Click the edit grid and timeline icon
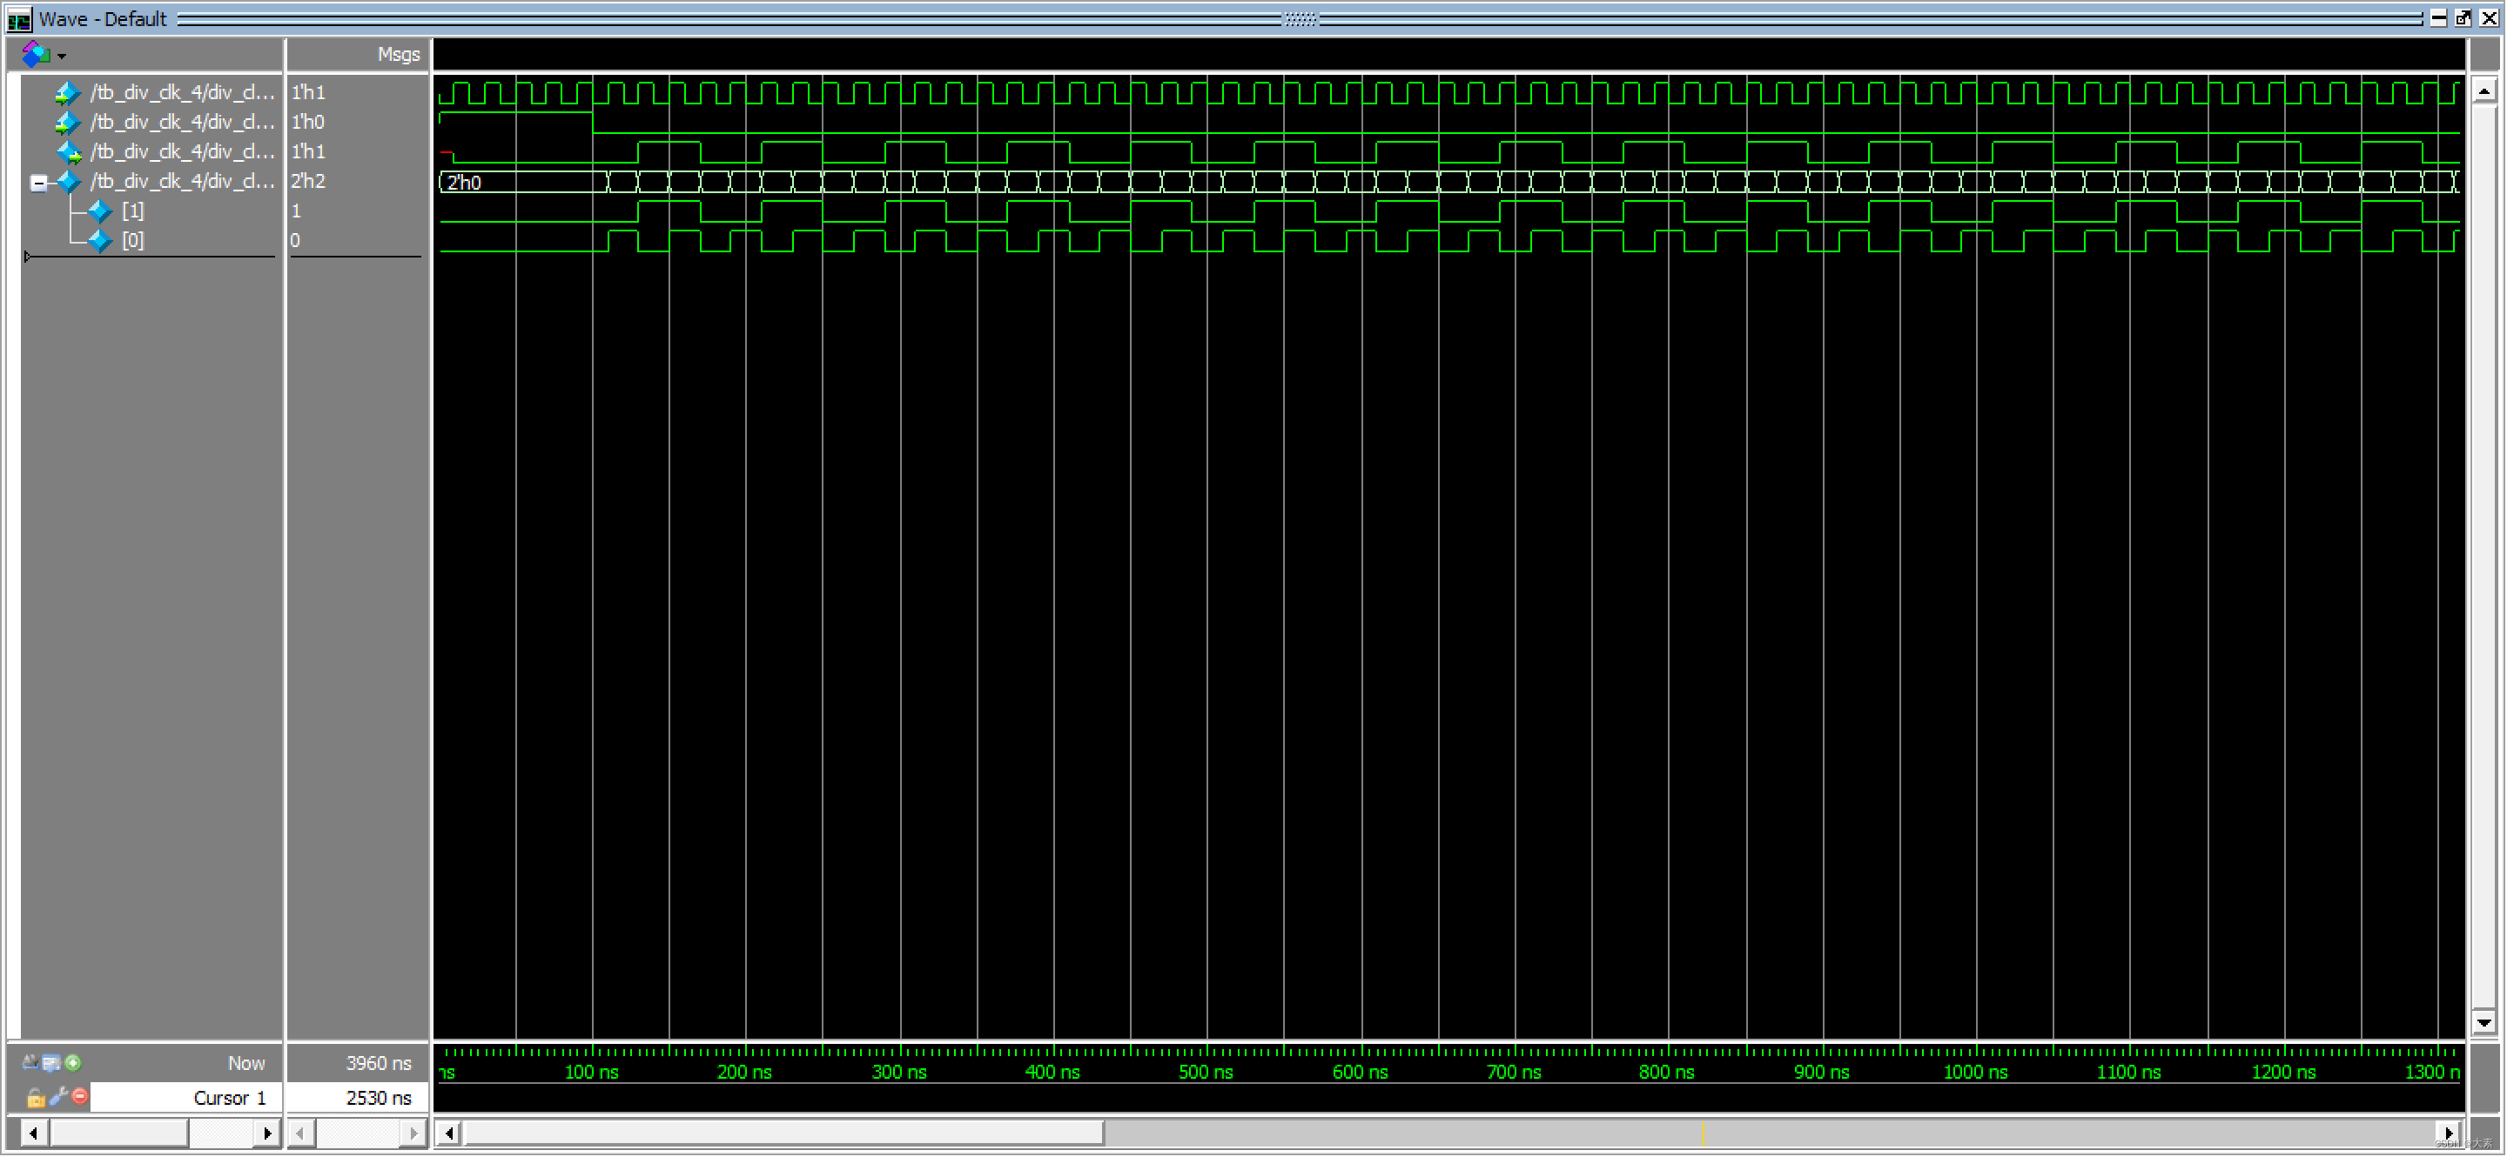The height and width of the screenshot is (1157, 2507). [51, 1063]
